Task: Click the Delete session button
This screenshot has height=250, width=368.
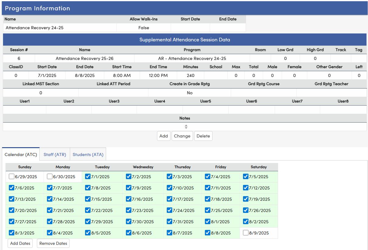Action: [203, 136]
